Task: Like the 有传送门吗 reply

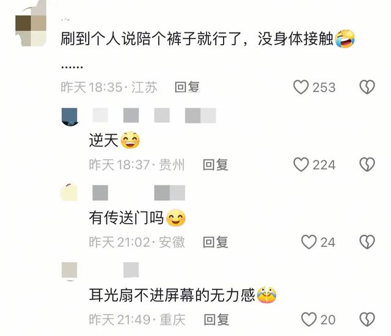Action: [x=309, y=242]
